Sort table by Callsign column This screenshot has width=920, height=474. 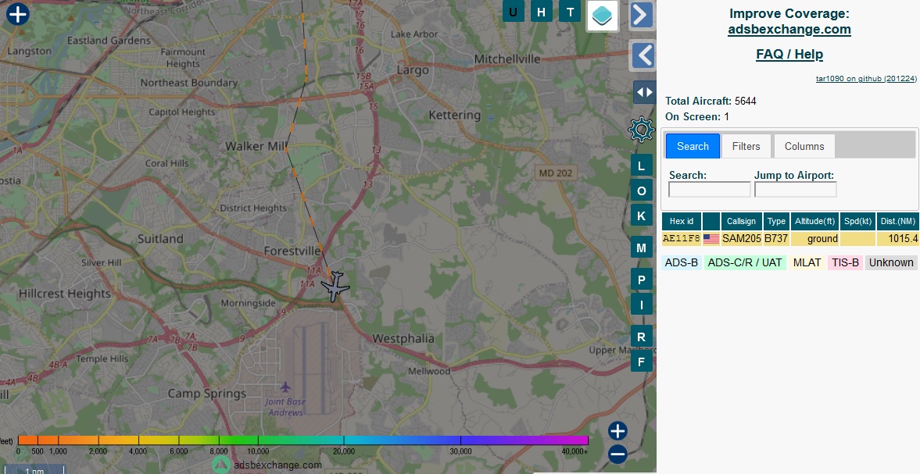pyautogui.click(x=741, y=221)
